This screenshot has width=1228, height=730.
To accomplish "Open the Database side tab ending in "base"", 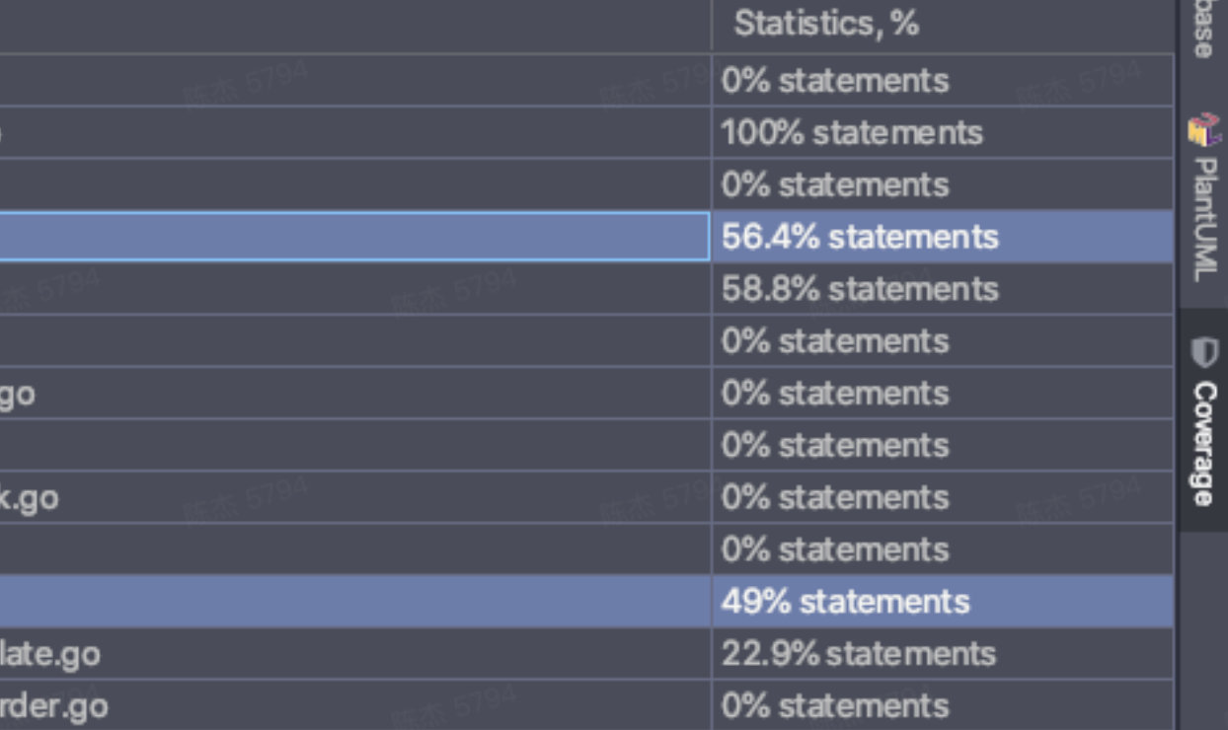I will coord(1203,30).
